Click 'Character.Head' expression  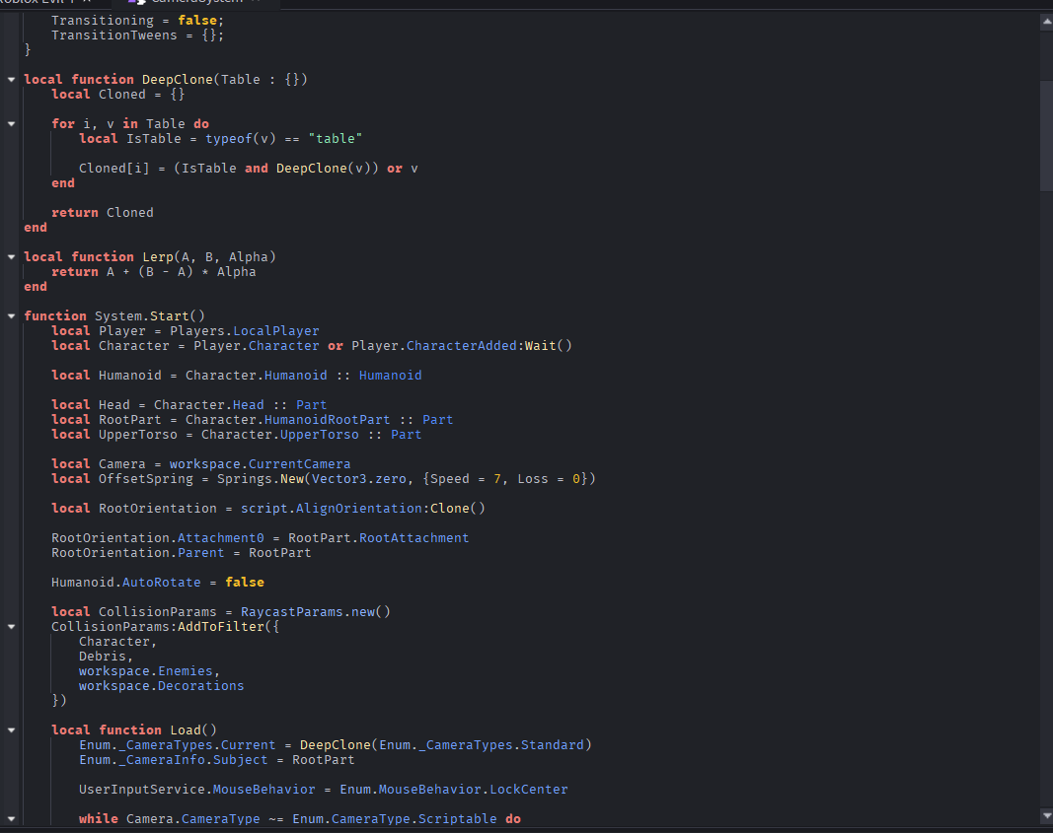[209, 404]
